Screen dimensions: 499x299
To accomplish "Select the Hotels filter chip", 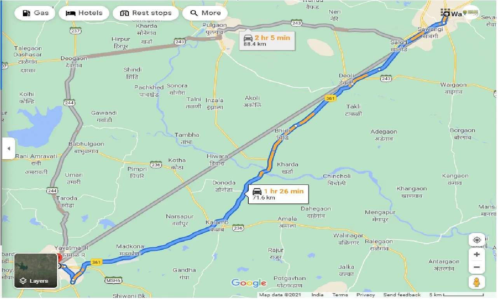I will click(x=84, y=13).
